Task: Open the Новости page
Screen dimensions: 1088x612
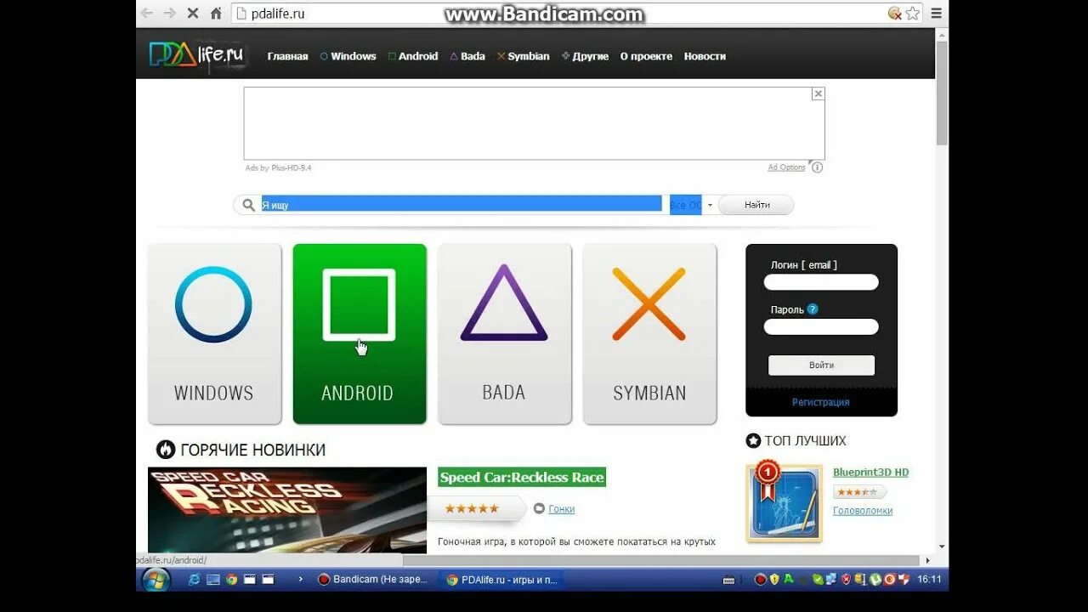Action: [705, 56]
